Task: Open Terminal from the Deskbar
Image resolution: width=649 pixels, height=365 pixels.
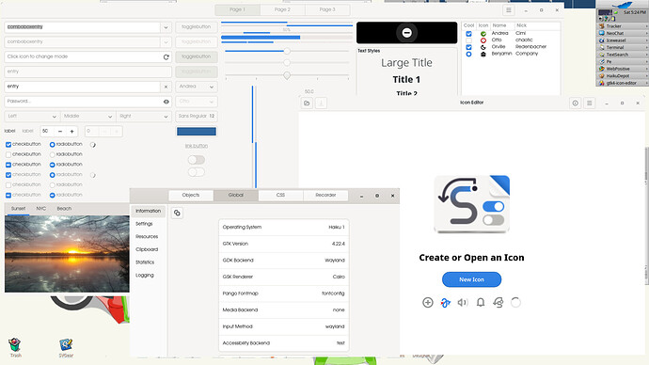Action: click(622, 48)
